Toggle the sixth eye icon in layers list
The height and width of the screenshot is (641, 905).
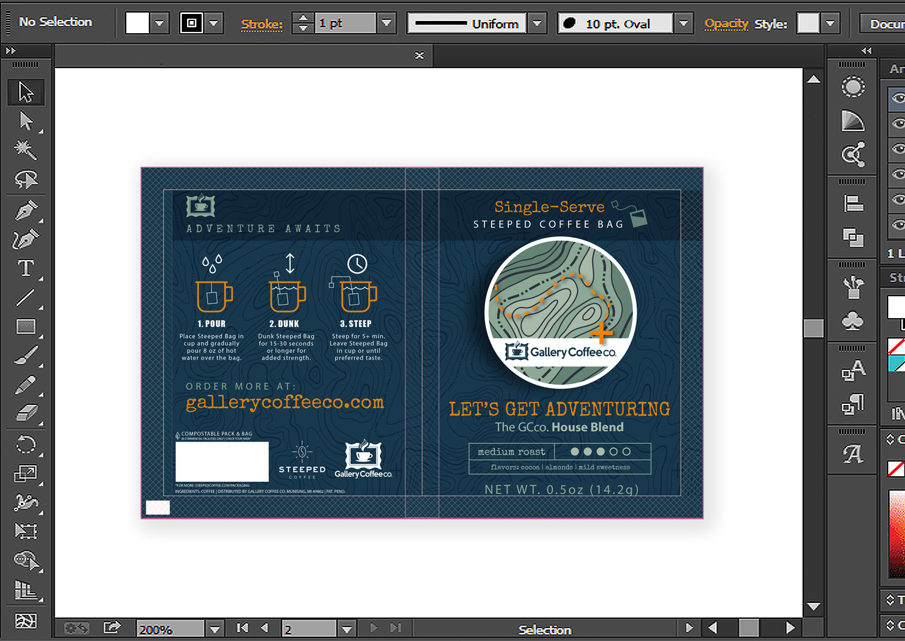(898, 225)
